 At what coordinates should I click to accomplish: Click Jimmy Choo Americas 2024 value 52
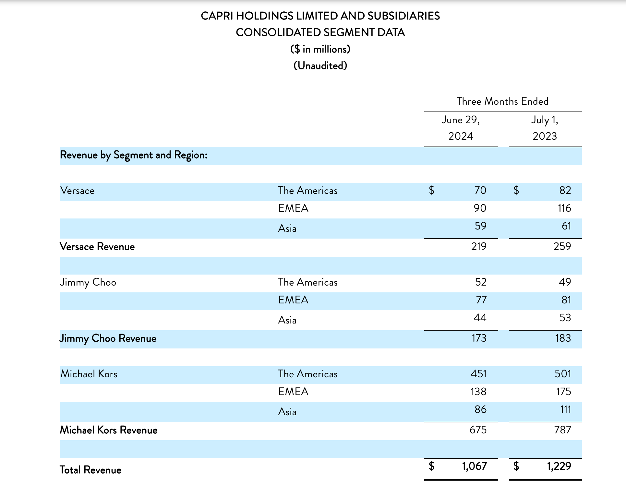click(481, 282)
